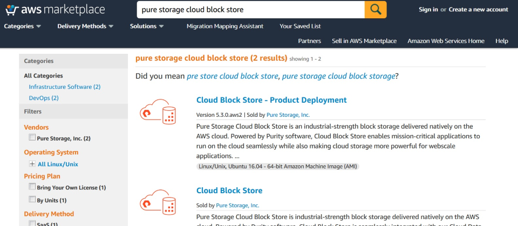518x226 pixels.
Task: Choose suggestion "pure storage cloud block storage"
Action: 338,76
